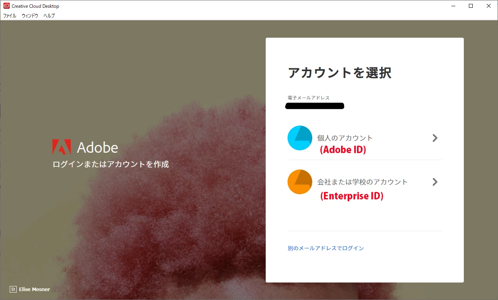Choose the 個人のアカウント option text

click(x=345, y=138)
